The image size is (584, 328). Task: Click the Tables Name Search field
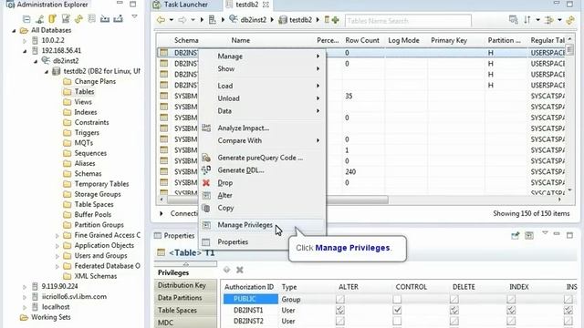(408, 21)
